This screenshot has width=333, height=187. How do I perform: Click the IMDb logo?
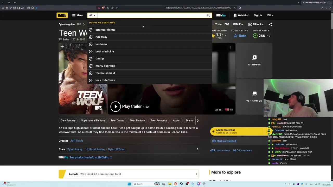62,15
